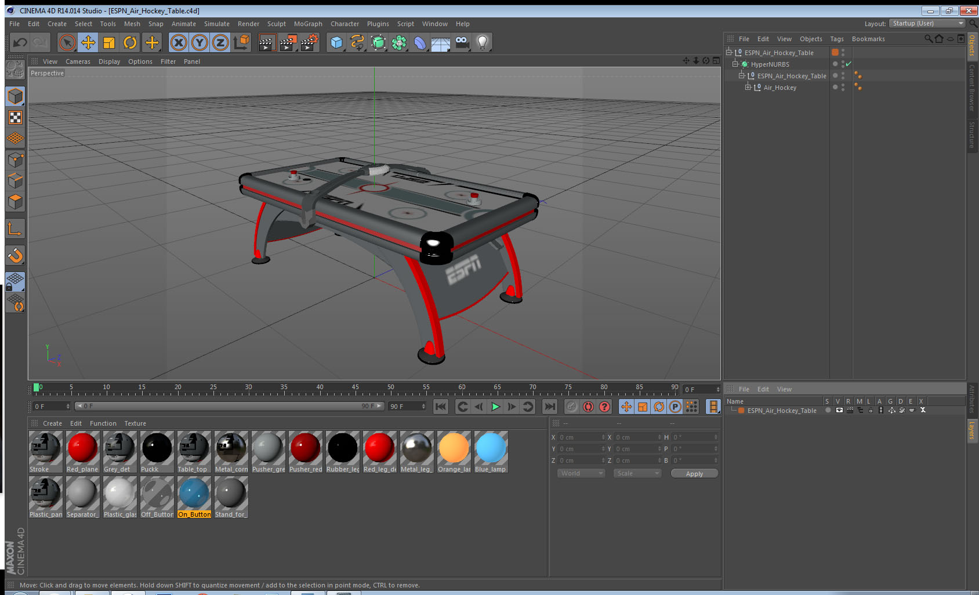Click the coordinate system toggle icon
Image resolution: width=979 pixels, height=595 pixels.
[242, 42]
